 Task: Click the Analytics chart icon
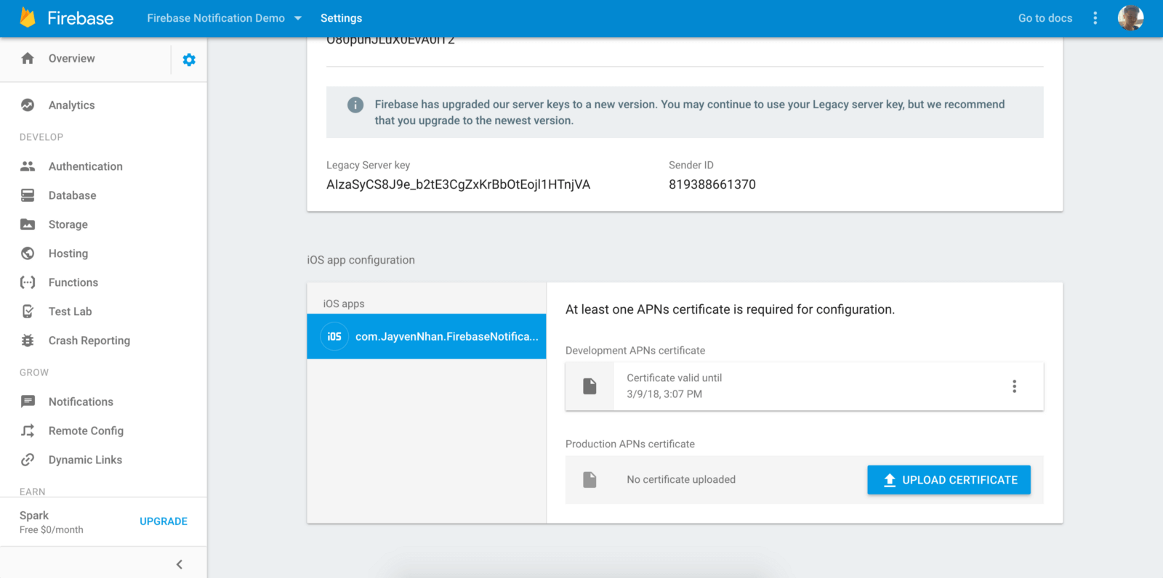click(x=28, y=105)
